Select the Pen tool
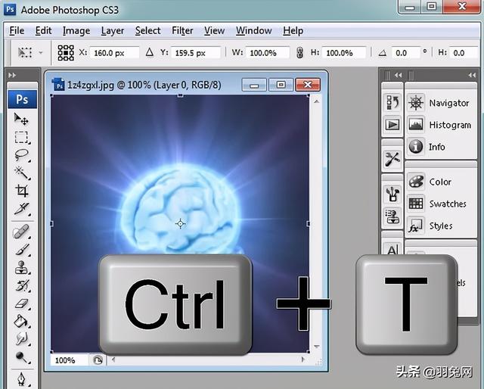Image resolution: width=484 pixels, height=389 pixels. click(22, 379)
